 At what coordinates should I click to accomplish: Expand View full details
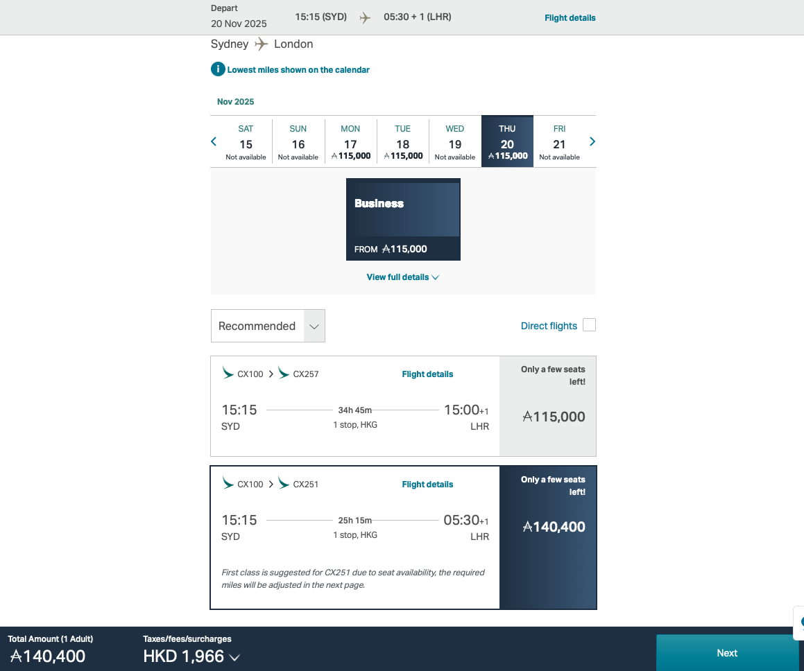click(403, 277)
